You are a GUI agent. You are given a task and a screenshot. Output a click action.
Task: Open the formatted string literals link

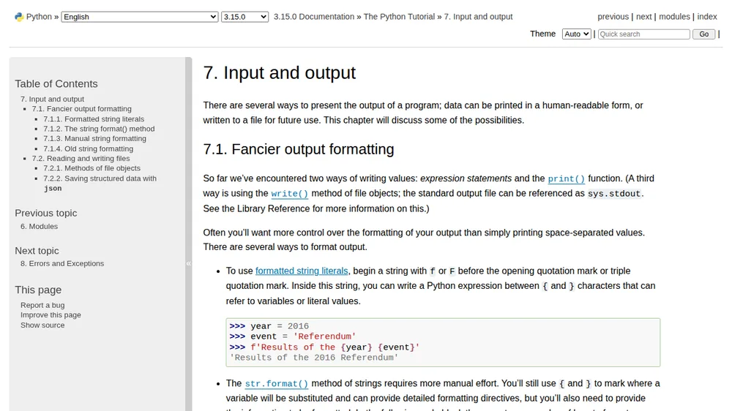302,271
